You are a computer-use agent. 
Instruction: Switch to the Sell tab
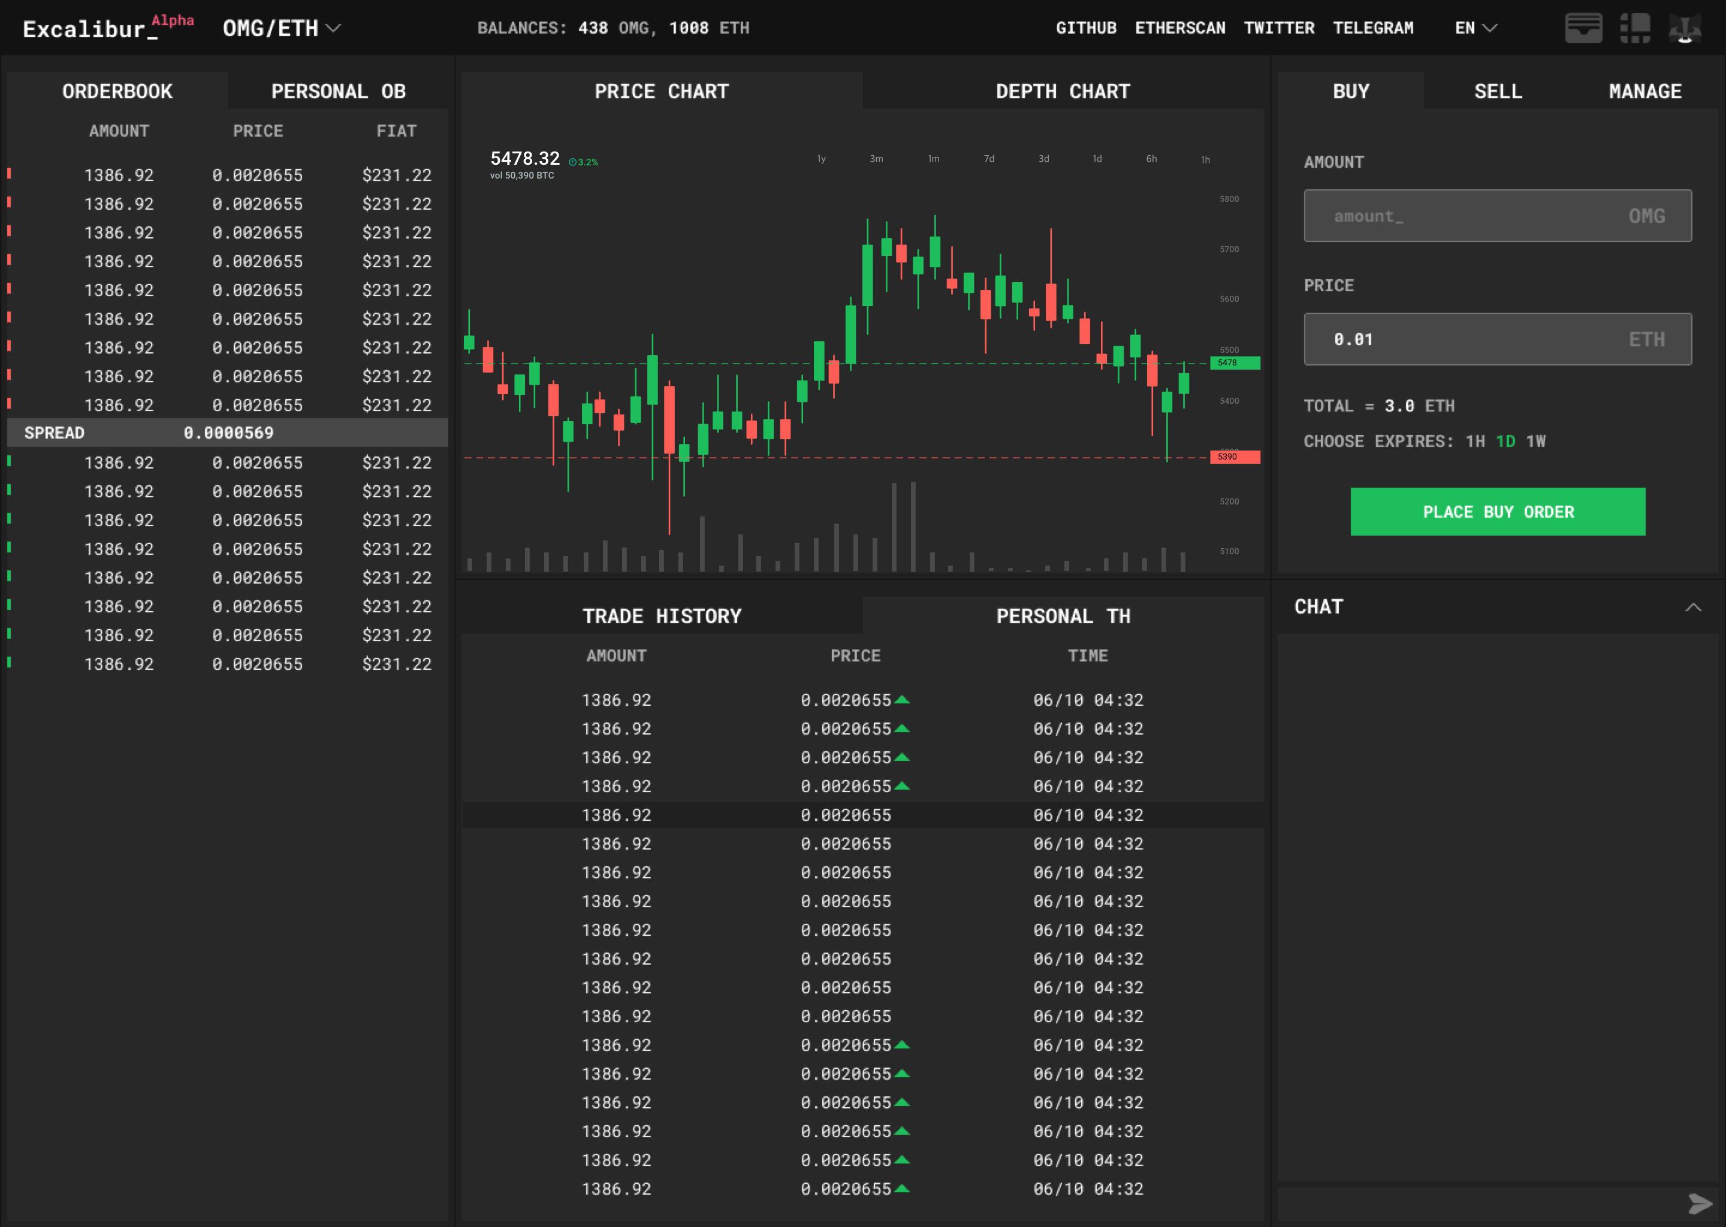1497,90
